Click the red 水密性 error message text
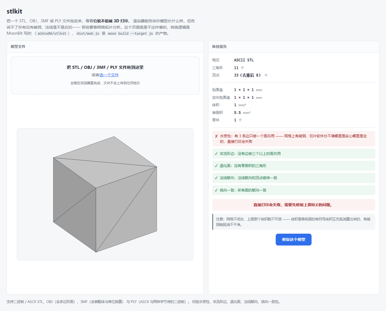 pos(293,139)
